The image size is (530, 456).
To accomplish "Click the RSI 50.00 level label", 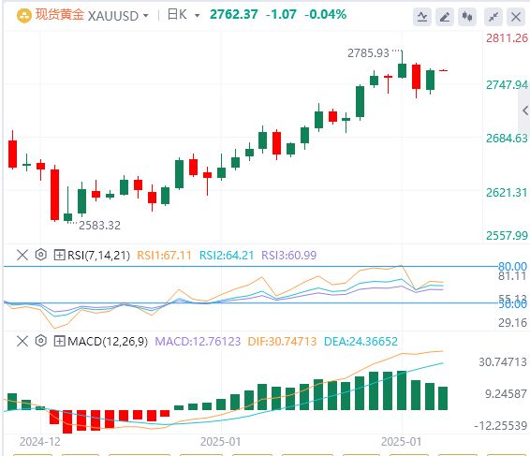I will (x=512, y=304).
